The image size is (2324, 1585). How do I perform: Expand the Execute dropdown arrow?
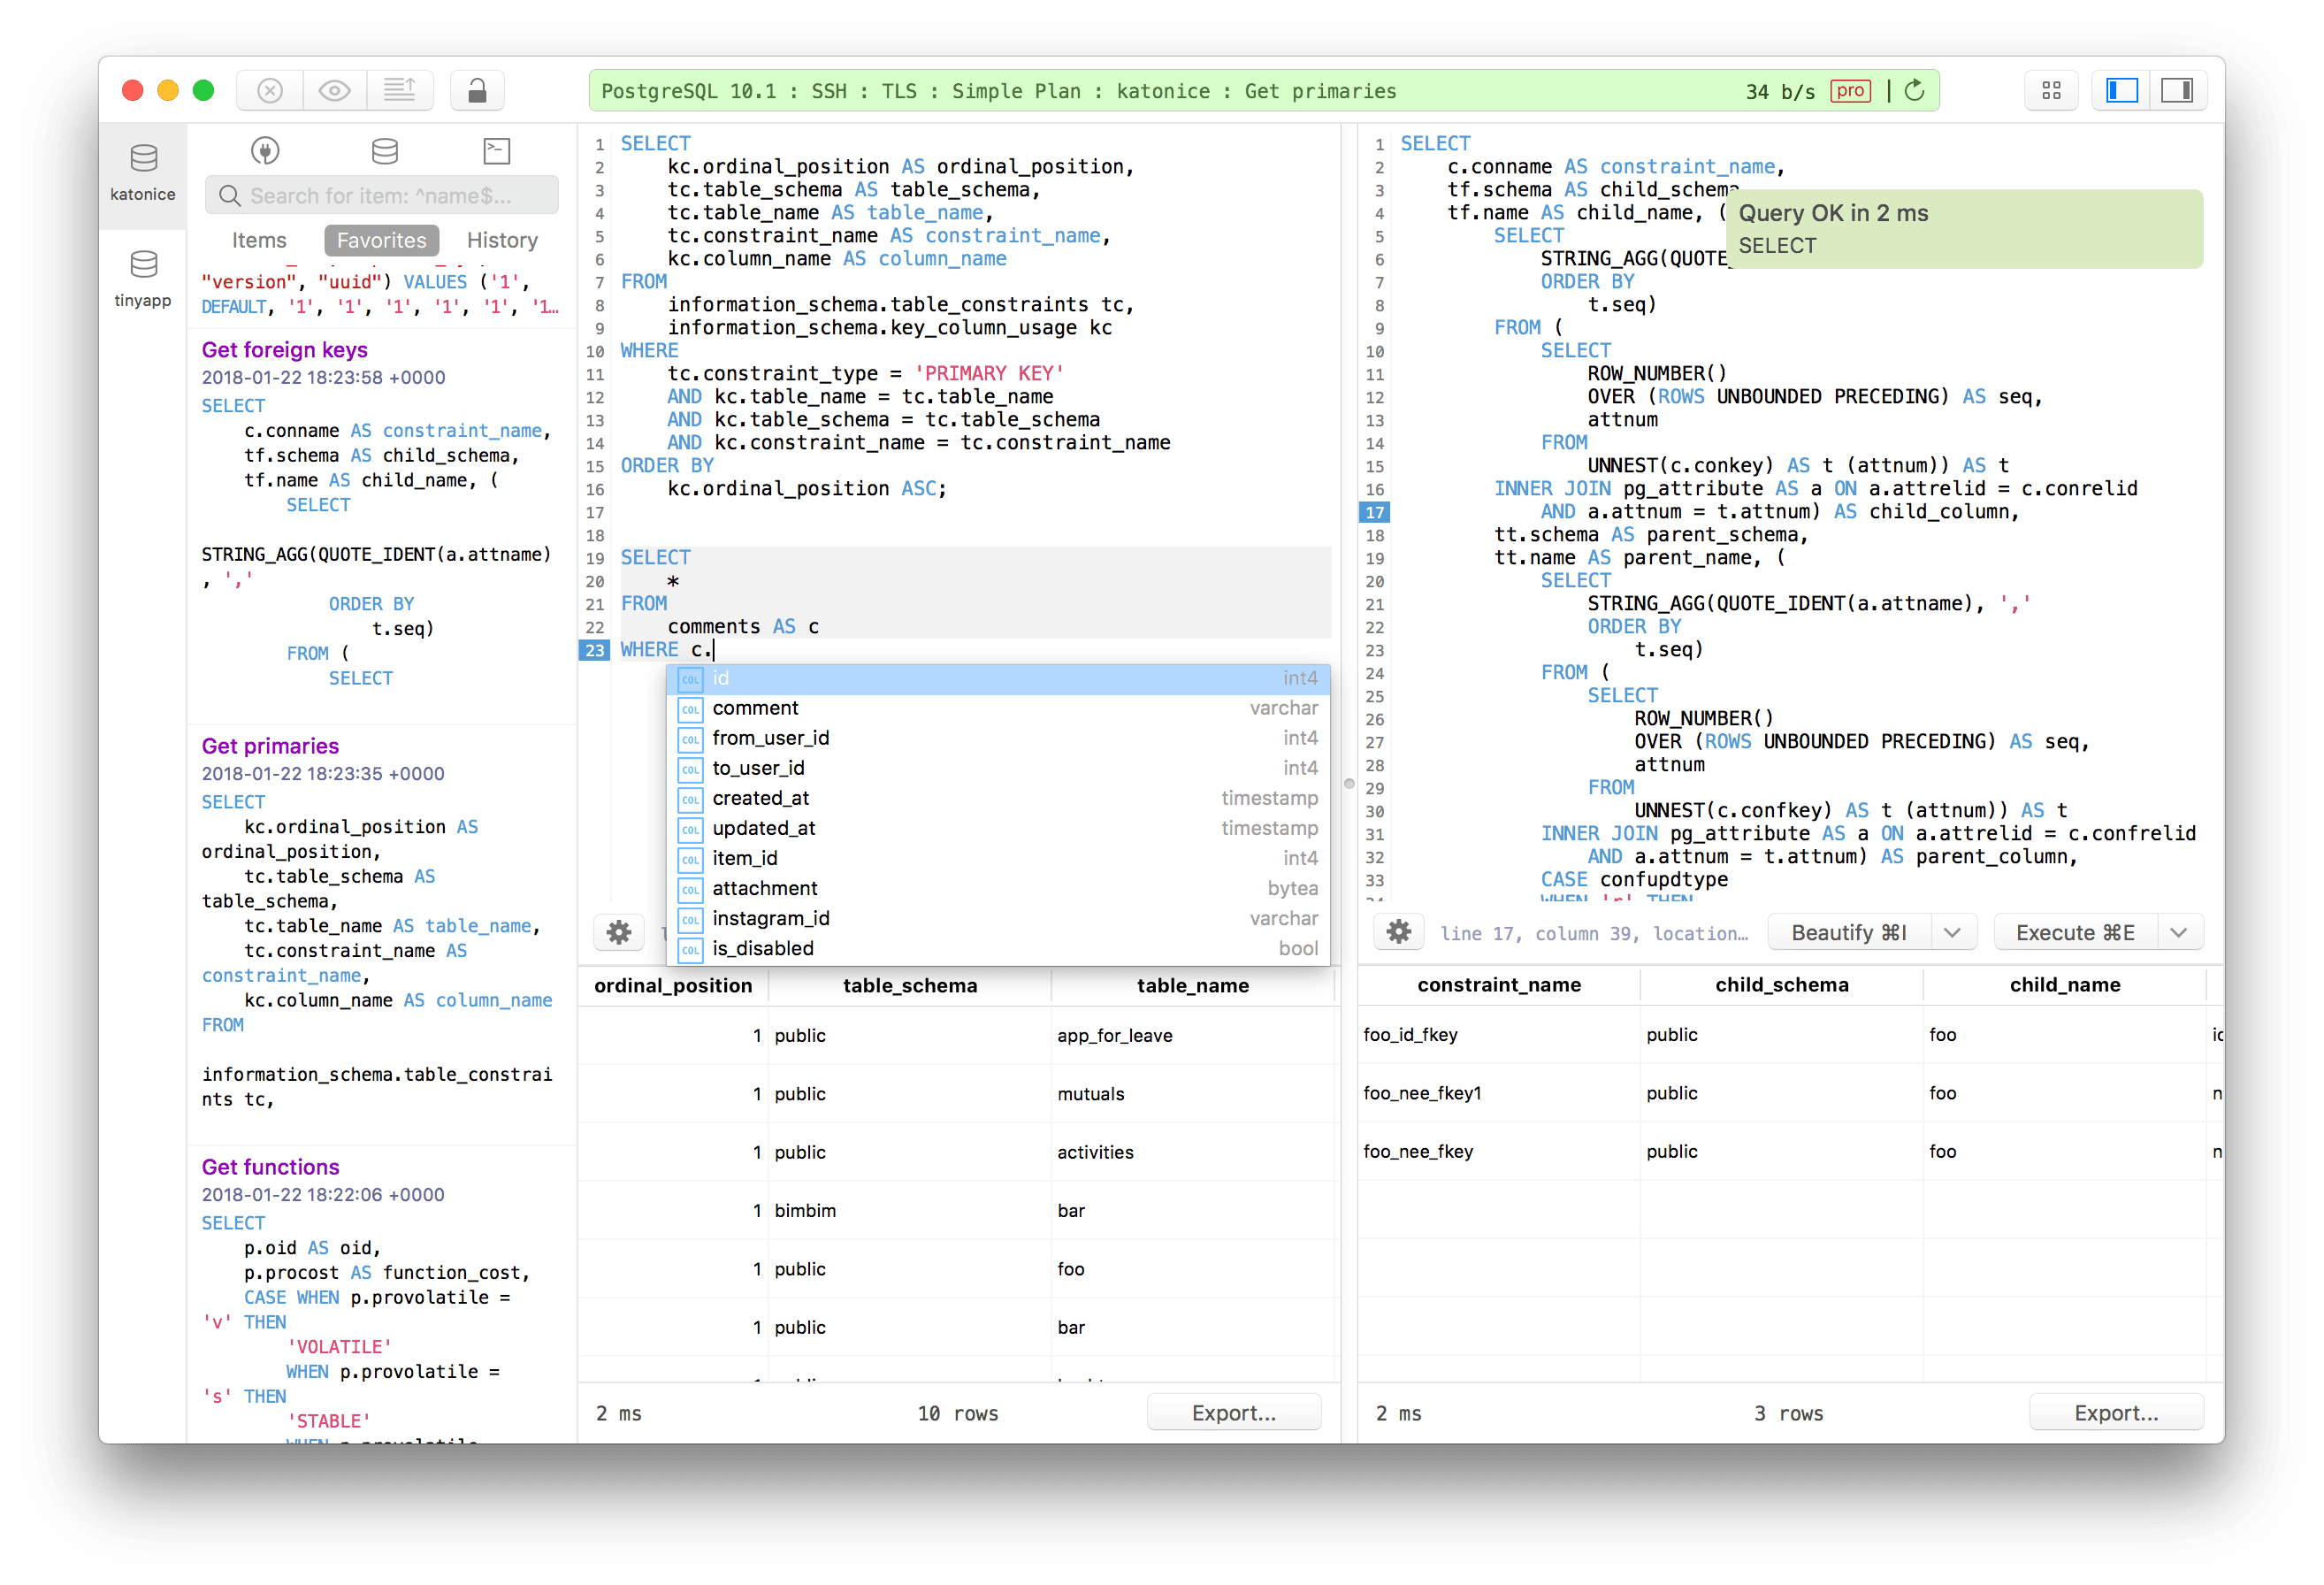tap(2179, 932)
